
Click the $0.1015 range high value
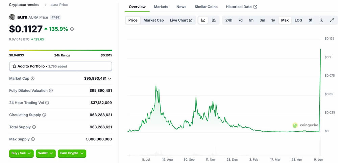pyautogui.click(x=106, y=55)
